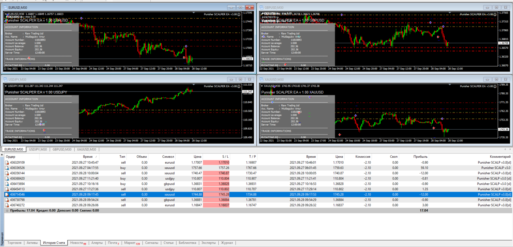This screenshot has height=247, width=513.
Task: Click the EA smiley icon in GBPUSD chart
Action: pyautogui.click(x=496, y=14)
